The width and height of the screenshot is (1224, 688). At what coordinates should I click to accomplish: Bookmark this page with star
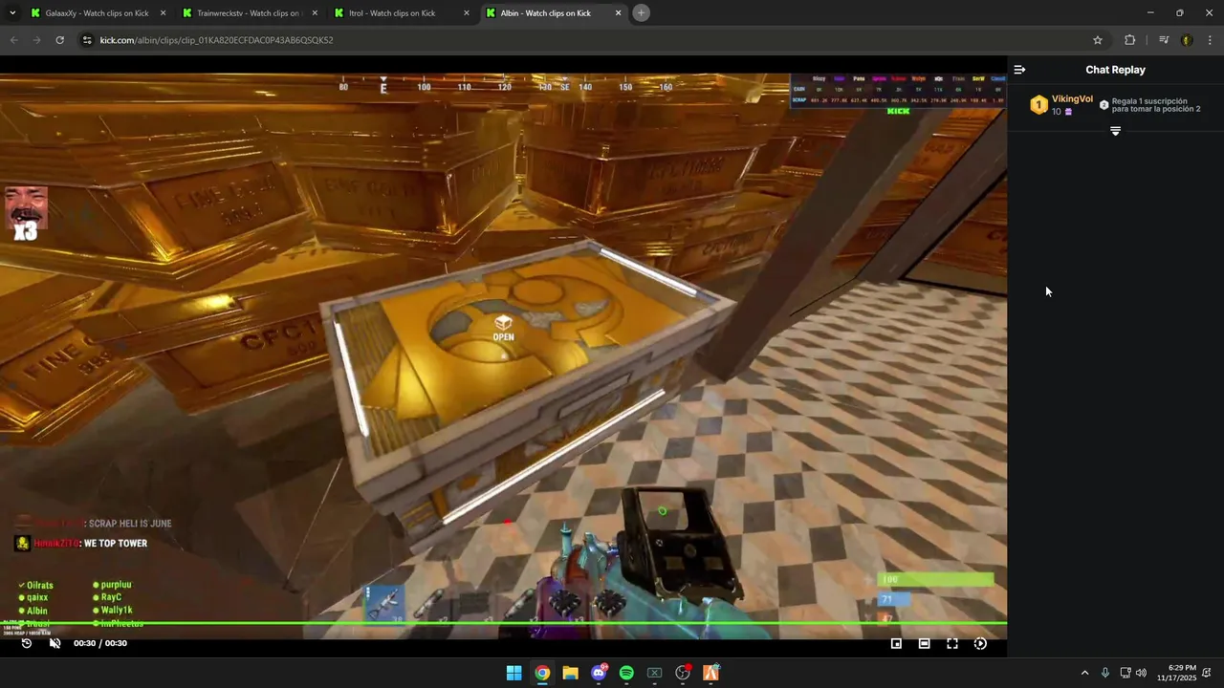(x=1098, y=40)
